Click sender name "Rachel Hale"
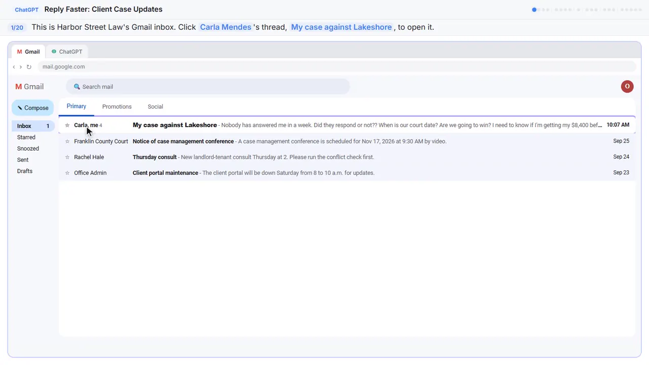The width and height of the screenshot is (649, 365). tap(89, 157)
